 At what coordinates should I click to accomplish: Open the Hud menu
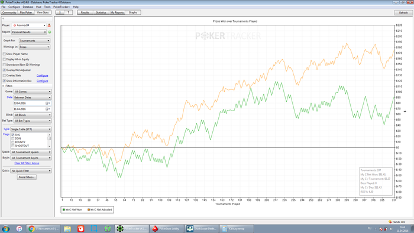[38, 7]
